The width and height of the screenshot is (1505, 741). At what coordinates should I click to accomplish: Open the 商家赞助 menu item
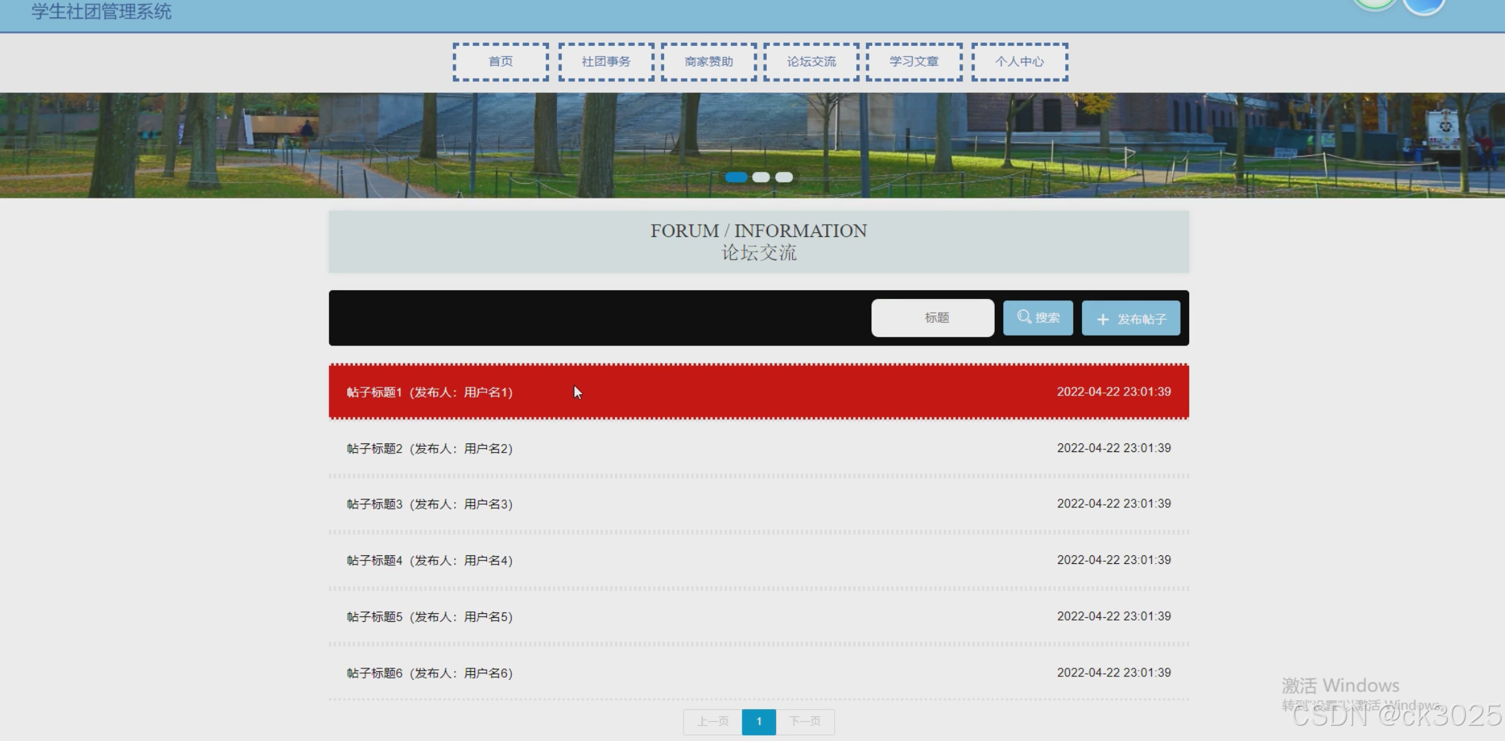tap(709, 62)
